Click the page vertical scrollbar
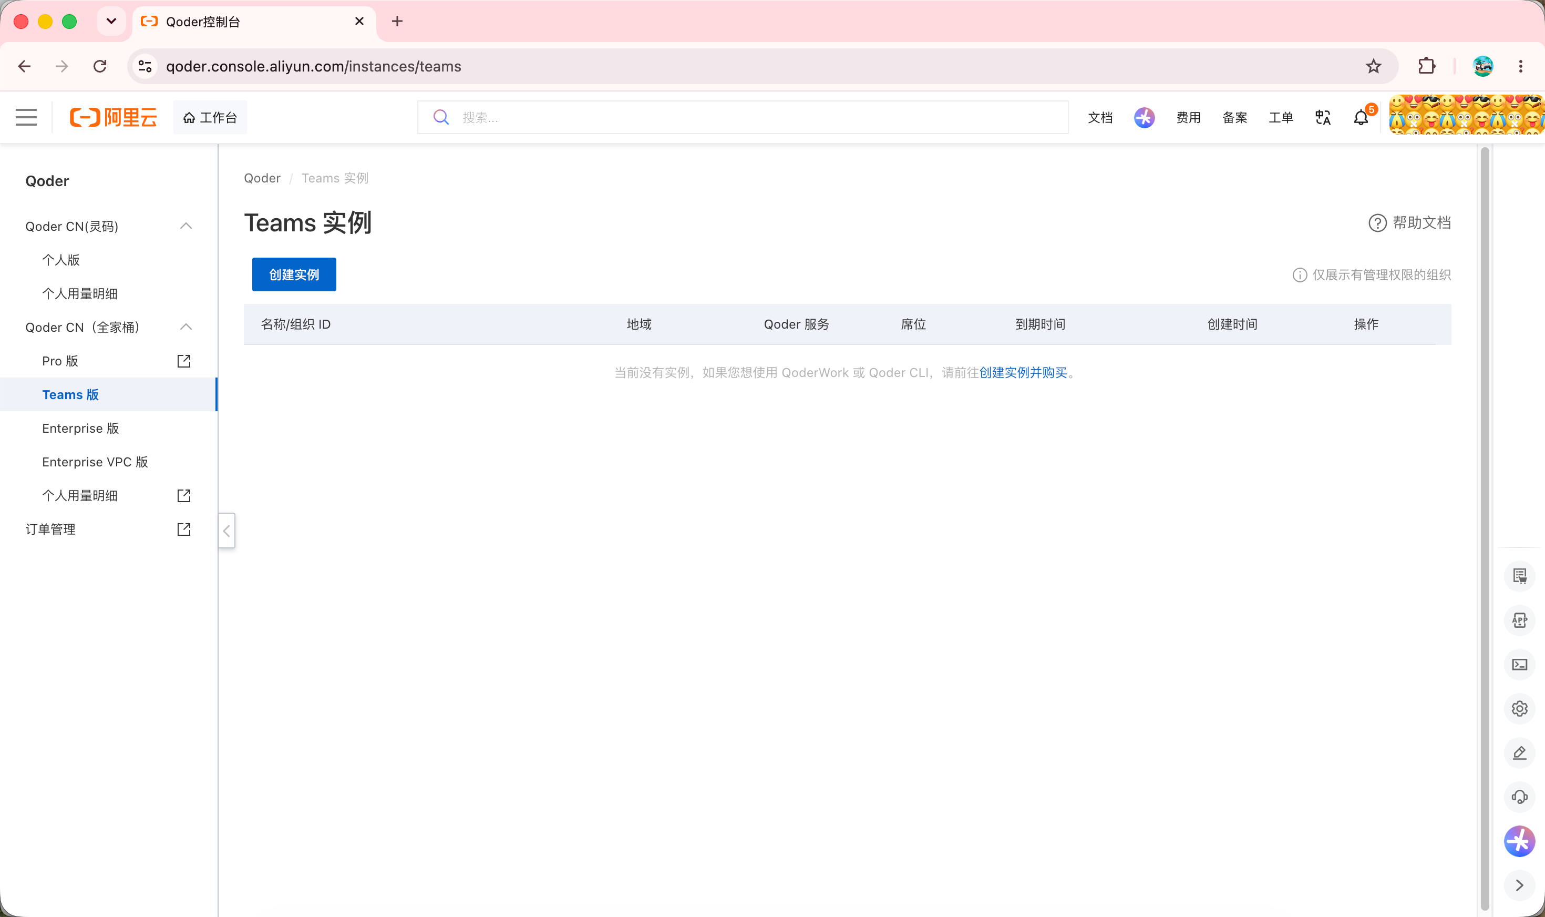Screen dimensions: 1545x917 1485,528
